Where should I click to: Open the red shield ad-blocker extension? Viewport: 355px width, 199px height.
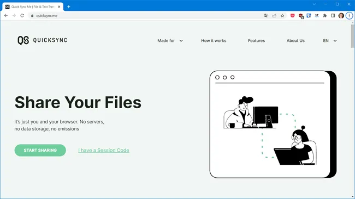[x=301, y=16]
